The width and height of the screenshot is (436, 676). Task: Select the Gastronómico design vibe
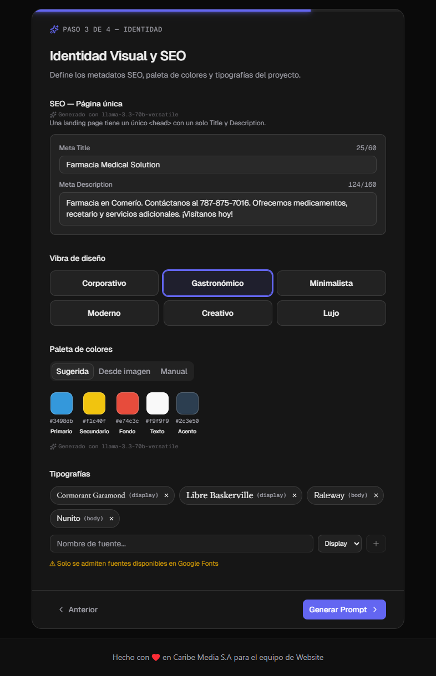(x=217, y=283)
